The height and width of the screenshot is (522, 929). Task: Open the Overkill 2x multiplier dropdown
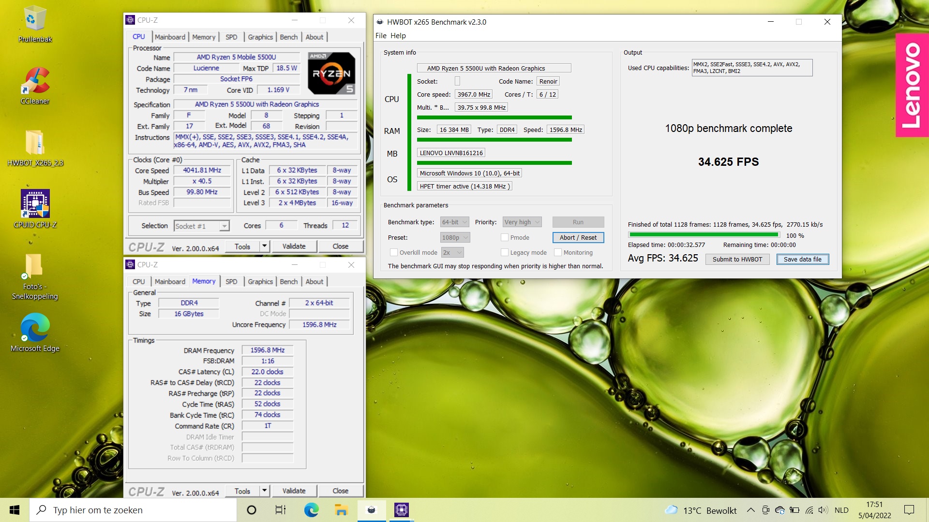(x=452, y=252)
